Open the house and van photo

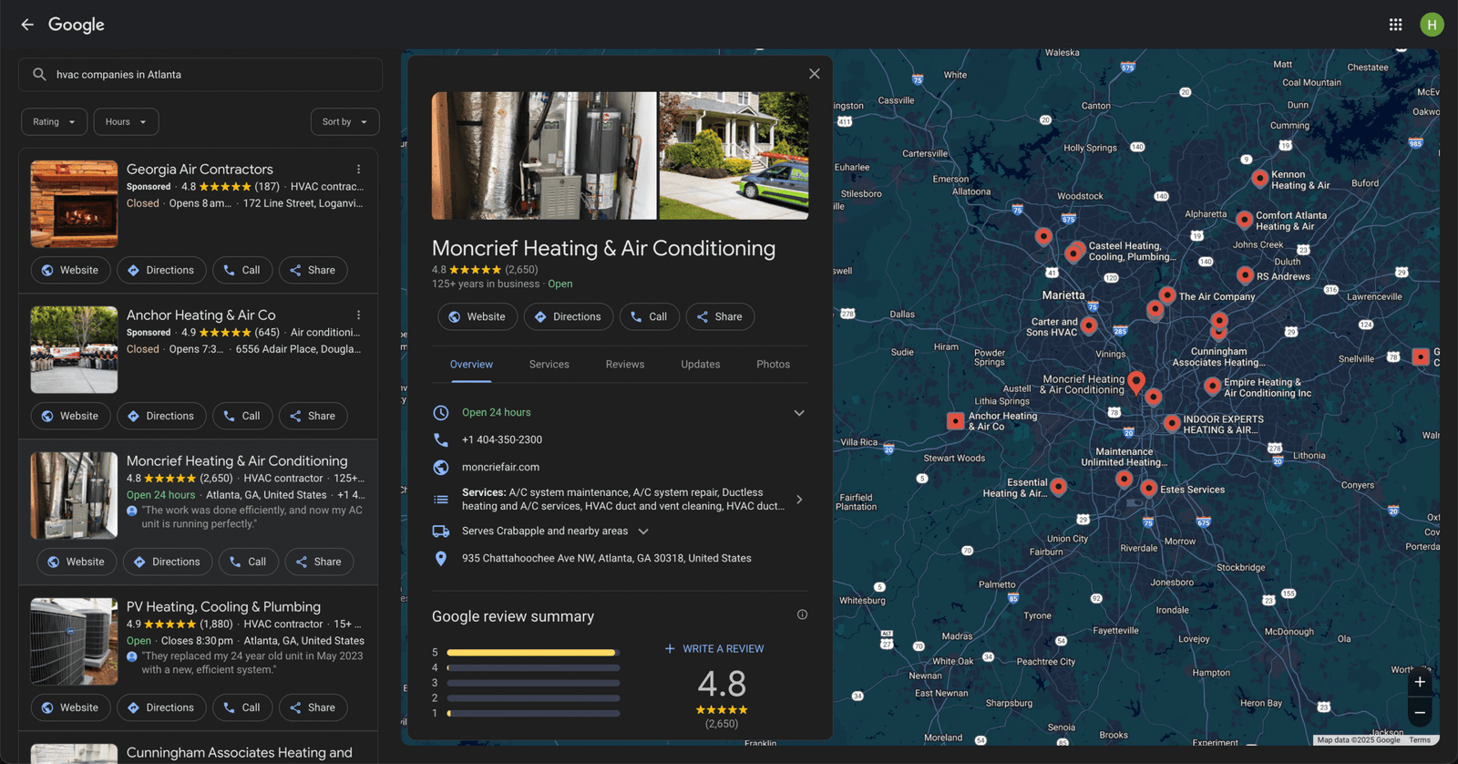click(x=734, y=156)
